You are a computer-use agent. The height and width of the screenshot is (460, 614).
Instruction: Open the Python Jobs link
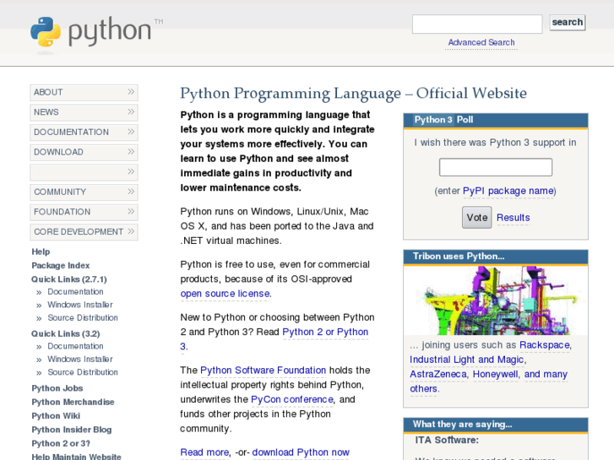click(x=57, y=388)
